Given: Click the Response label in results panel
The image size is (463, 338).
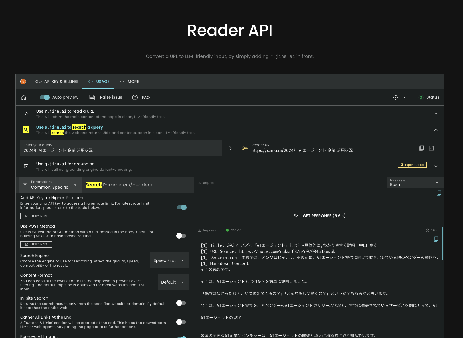Looking at the screenshot, I should tap(209, 231).
